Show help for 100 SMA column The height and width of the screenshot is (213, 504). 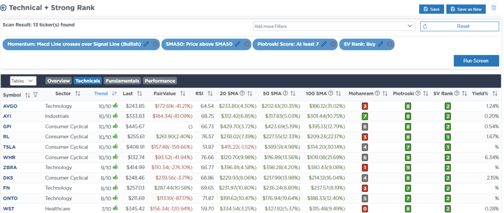tap(331, 93)
